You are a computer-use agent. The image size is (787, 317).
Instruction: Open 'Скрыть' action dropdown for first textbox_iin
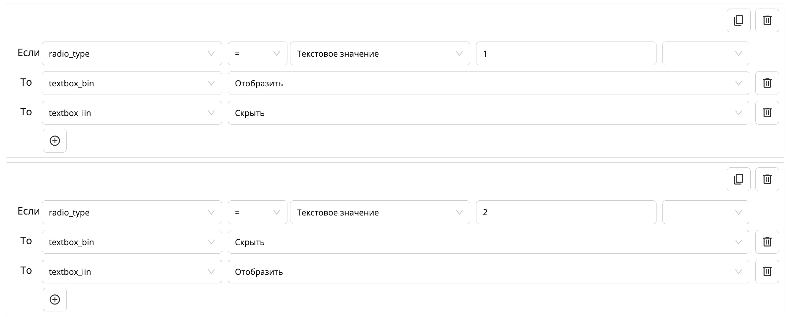click(x=488, y=113)
